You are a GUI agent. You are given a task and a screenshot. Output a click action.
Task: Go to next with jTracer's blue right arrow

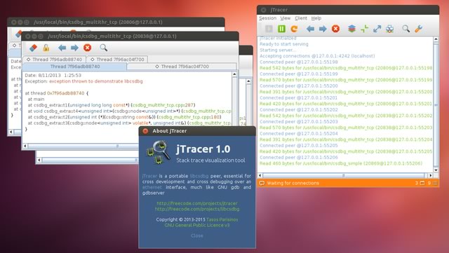(323, 29)
